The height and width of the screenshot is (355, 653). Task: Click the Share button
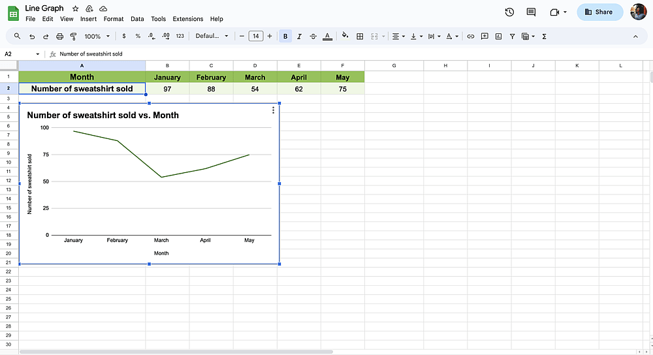599,12
